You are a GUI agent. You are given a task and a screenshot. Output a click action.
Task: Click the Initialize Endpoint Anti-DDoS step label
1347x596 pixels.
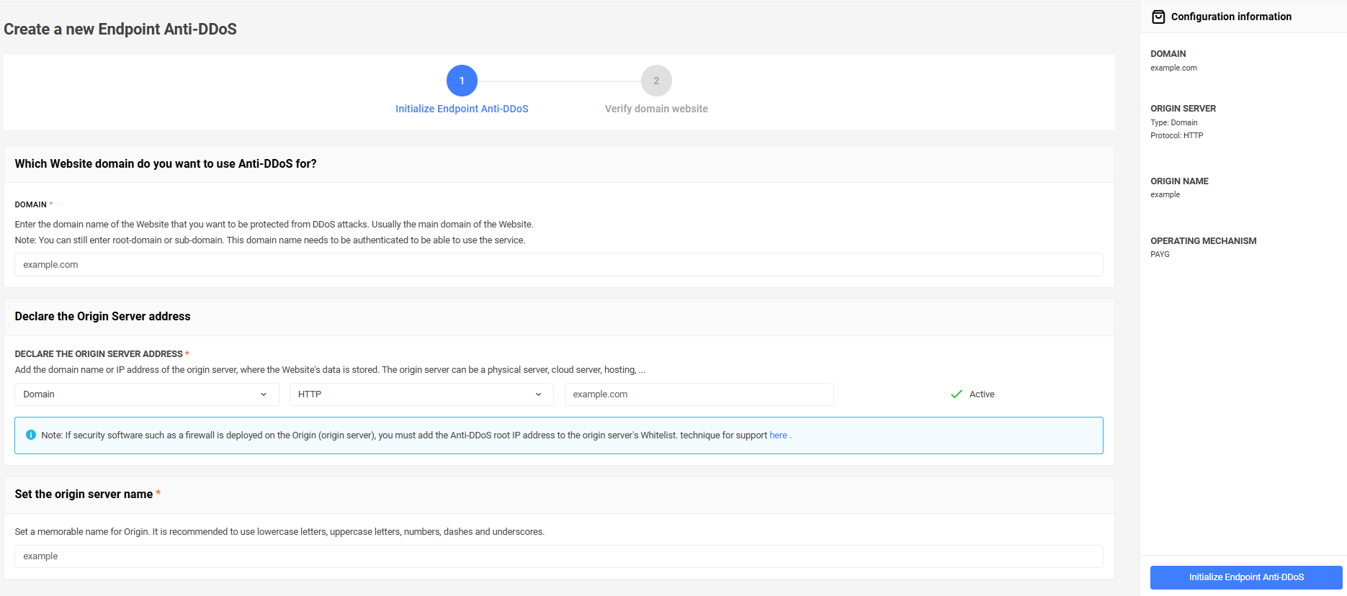(x=462, y=109)
